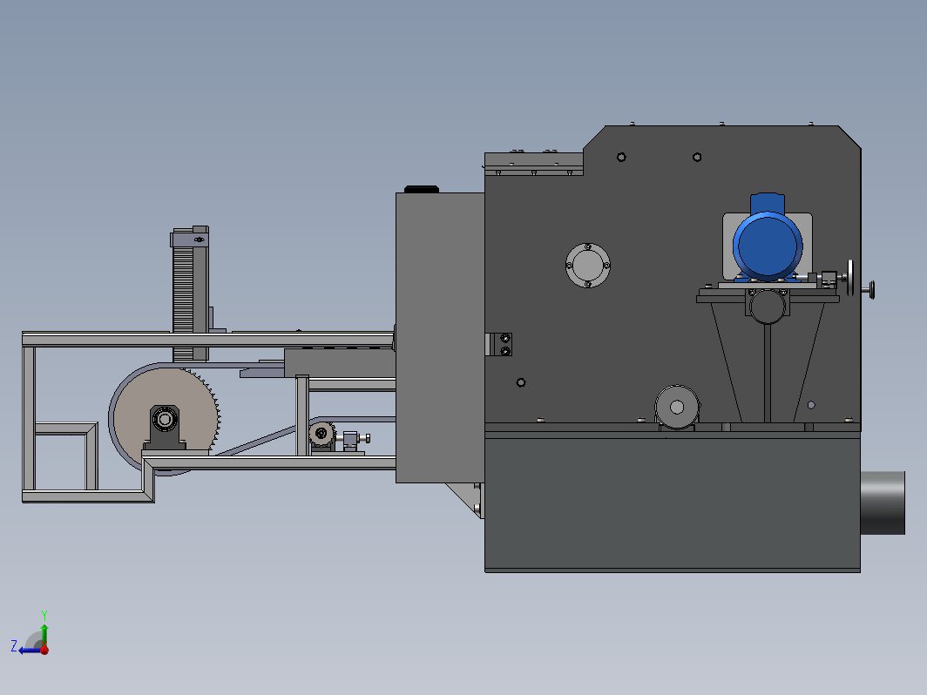The height and width of the screenshot is (695, 927).
Task: Select the handwheel beside the motor mount
Action: click(x=850, y=278)
